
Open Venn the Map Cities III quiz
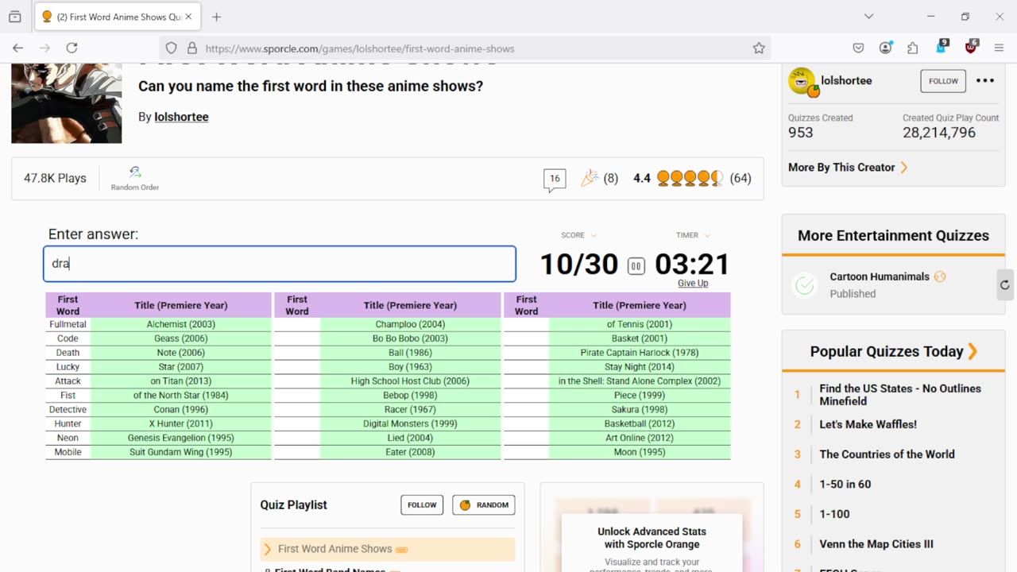876,544
